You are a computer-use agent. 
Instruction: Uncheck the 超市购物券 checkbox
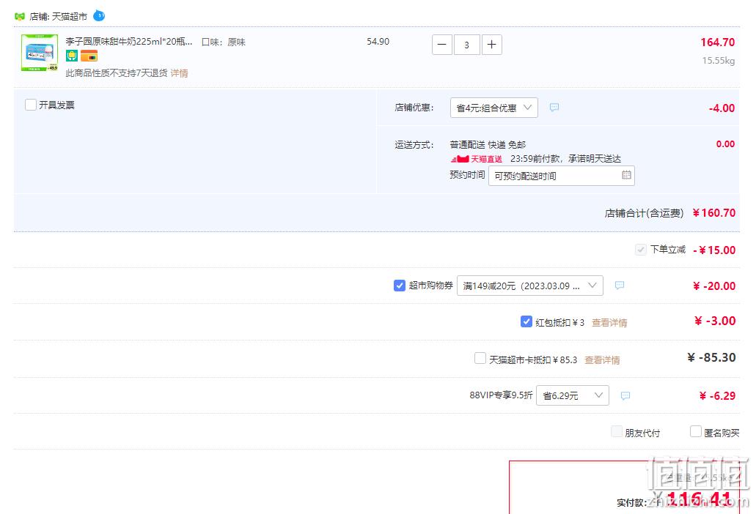pyautogui.click(x=399, y=286)
